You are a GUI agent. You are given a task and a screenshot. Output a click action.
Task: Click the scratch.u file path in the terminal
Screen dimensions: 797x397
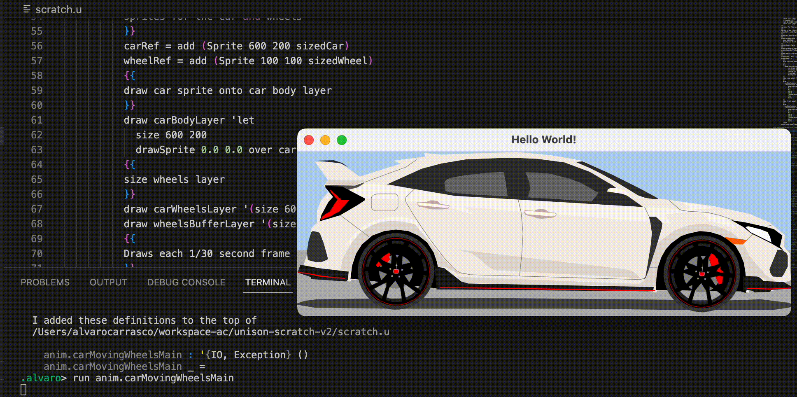click(211, 332)
